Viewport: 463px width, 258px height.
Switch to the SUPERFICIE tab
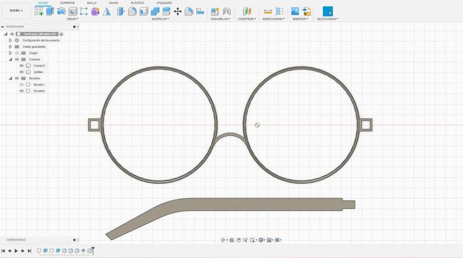[67, 3]
